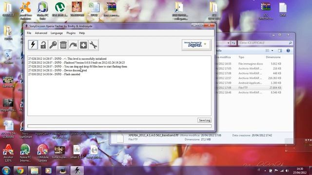The width and height of the screenshot is (312, 175).
Task: Click the PayPal donate button
Action: tap(196, 45)
